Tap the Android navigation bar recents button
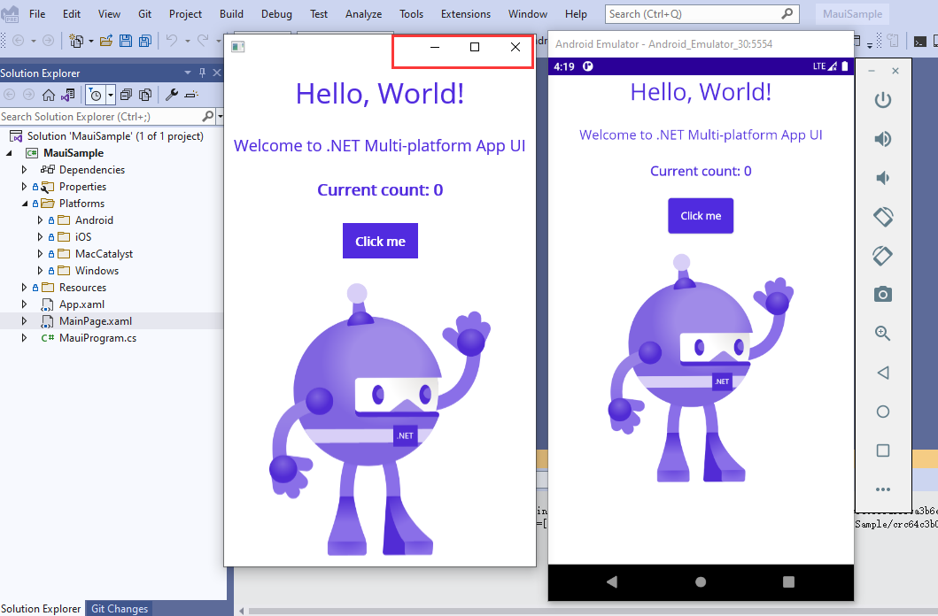 (789, 582)
